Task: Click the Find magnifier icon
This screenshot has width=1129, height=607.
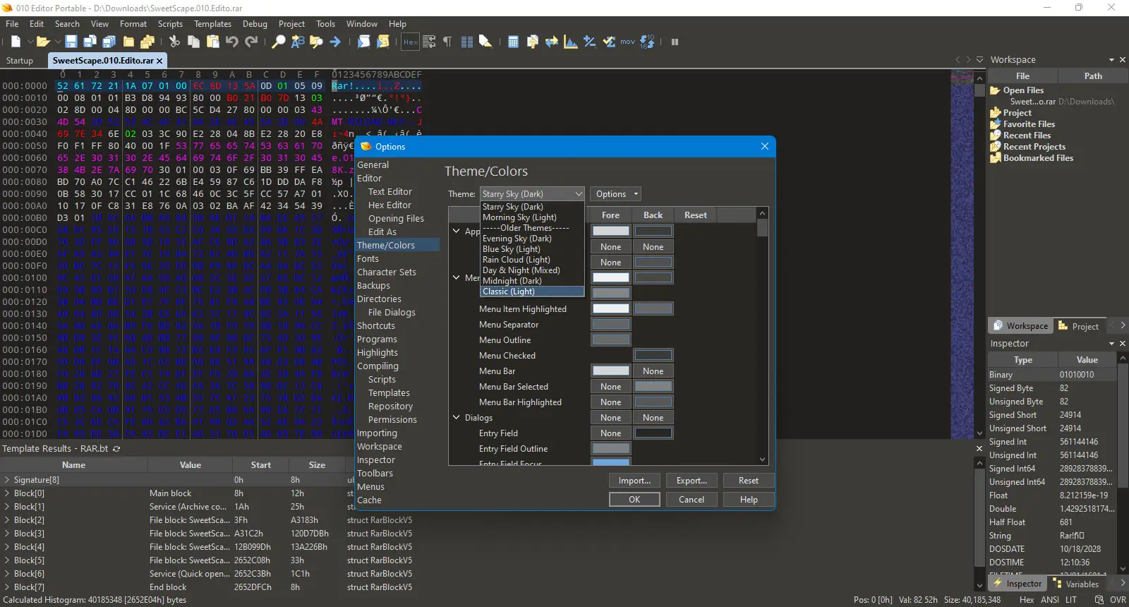Action: (279, 42)
